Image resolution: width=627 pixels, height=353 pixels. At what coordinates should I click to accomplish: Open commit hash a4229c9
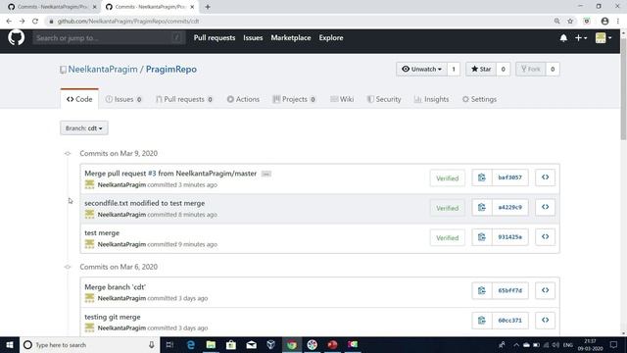pos(509,207)
